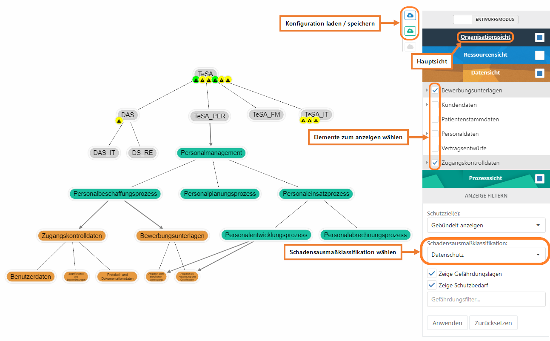The image size is (550, 341).
Task: Click the Zurücksetzen button
Action: coord(493,323)
